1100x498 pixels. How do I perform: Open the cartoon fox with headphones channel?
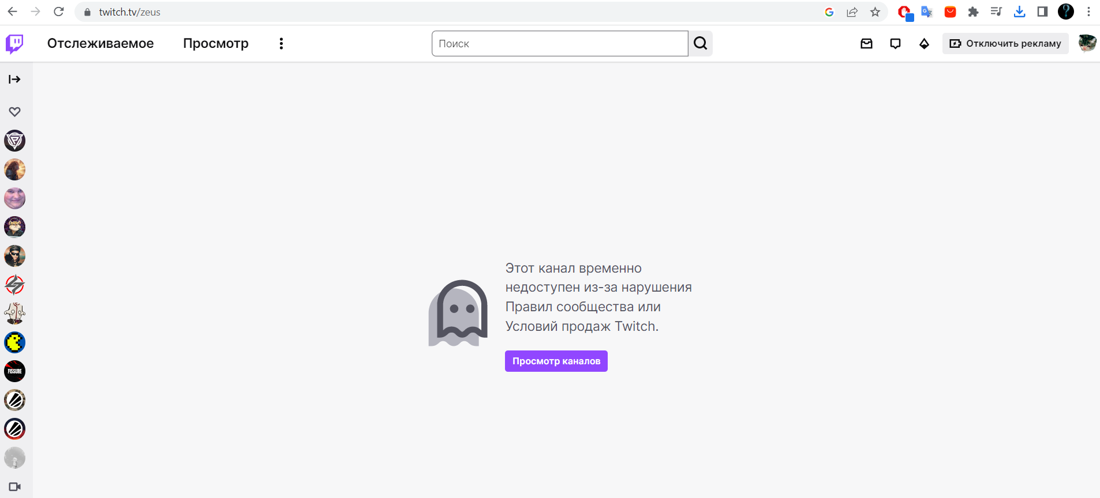click(14, 227)
